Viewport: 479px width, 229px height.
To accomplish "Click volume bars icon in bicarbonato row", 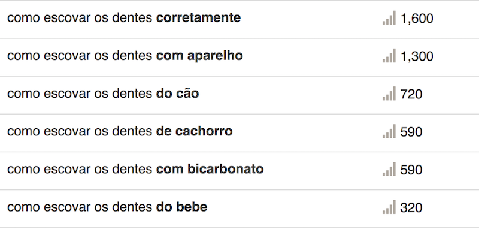I will 389,170.
